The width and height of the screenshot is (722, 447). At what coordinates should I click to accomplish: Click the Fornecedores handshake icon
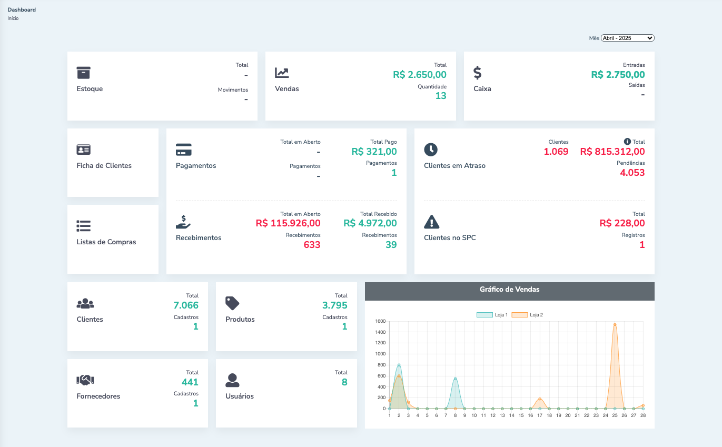click(85, 380)
